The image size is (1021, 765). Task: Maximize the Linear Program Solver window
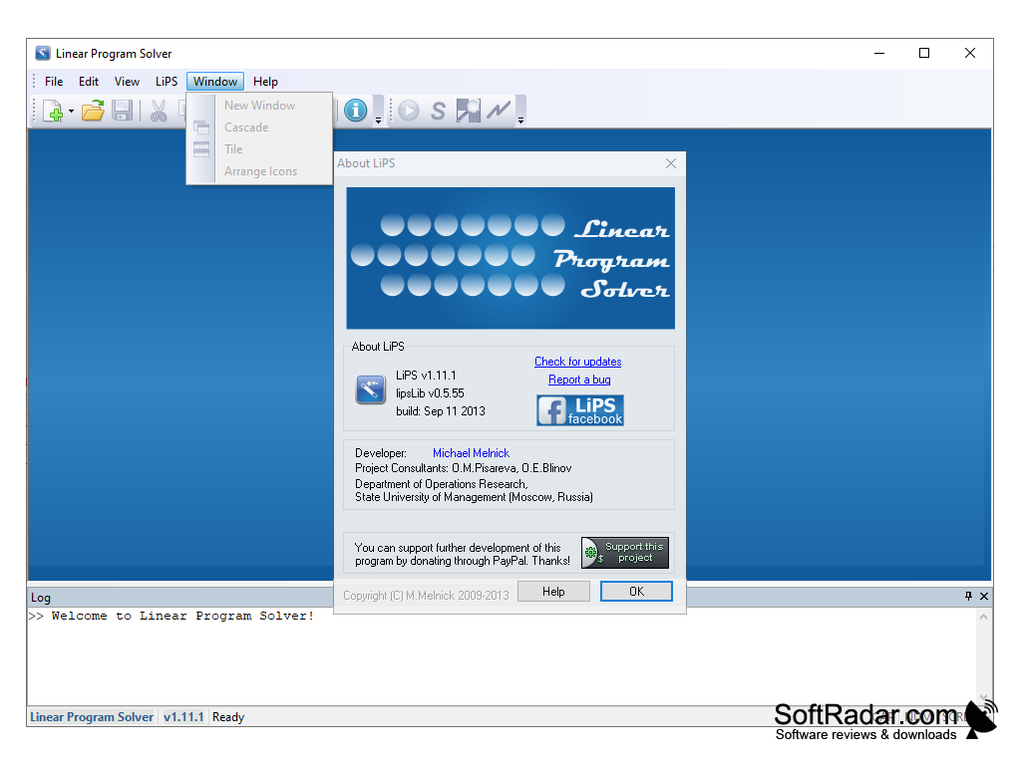[x=924, y=54]
